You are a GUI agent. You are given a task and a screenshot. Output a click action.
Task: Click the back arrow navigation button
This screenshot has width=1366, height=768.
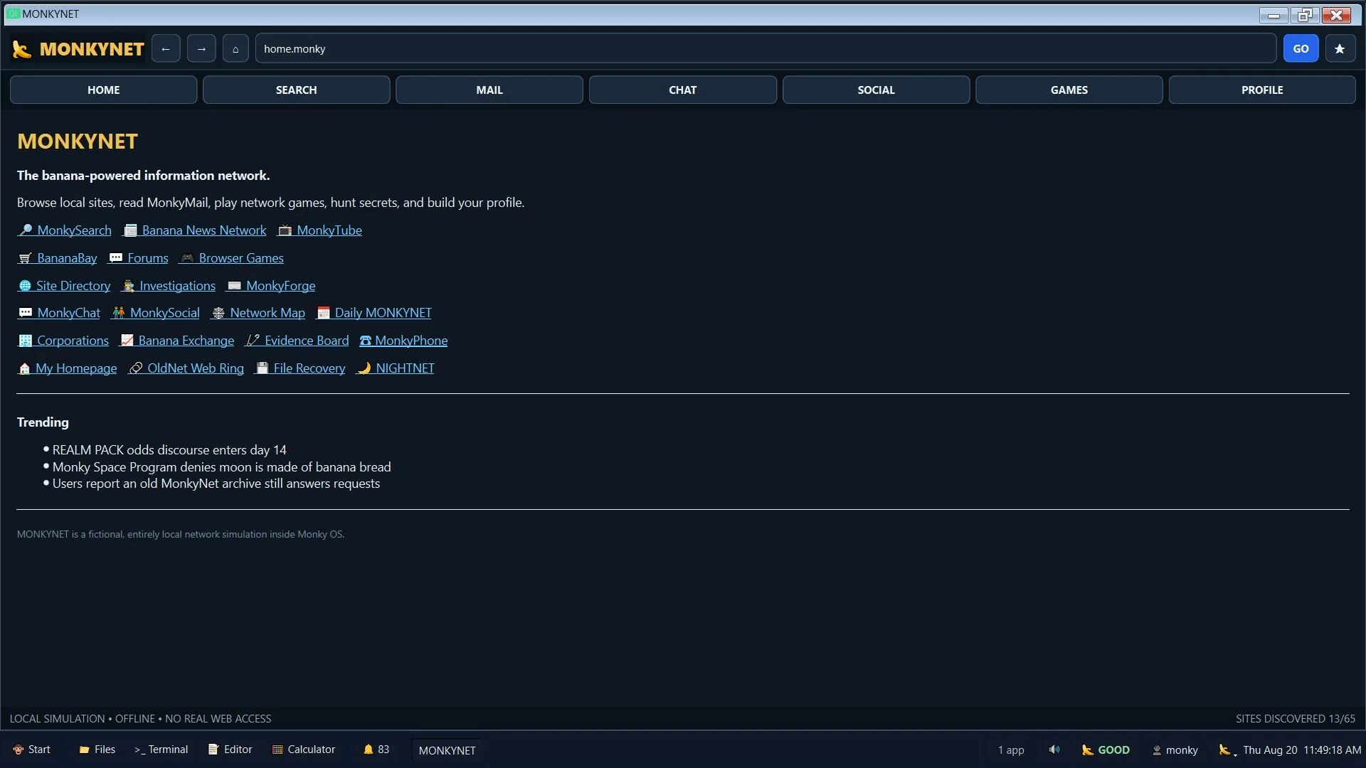[x=166, y=48]
